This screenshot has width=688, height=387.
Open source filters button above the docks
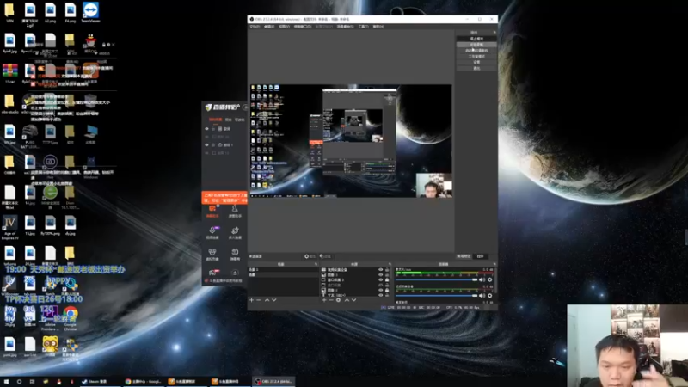(x=325, y=256)
